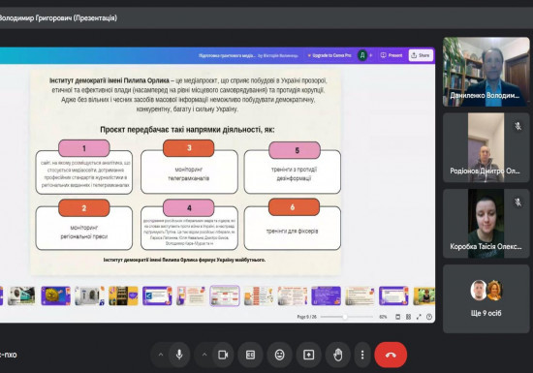Turn off the camera button
The width and height of the screenshot is (533, 373).
point(223,355)
